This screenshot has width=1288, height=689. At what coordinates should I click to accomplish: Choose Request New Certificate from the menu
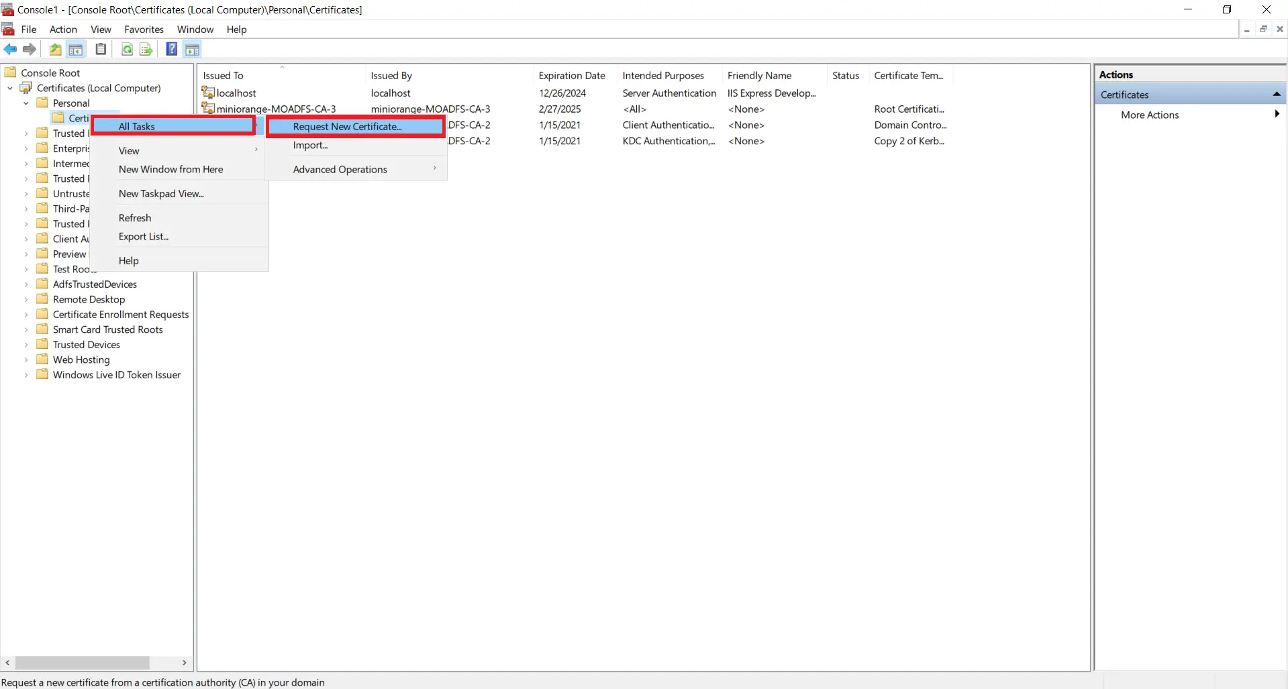coord(348,126)
